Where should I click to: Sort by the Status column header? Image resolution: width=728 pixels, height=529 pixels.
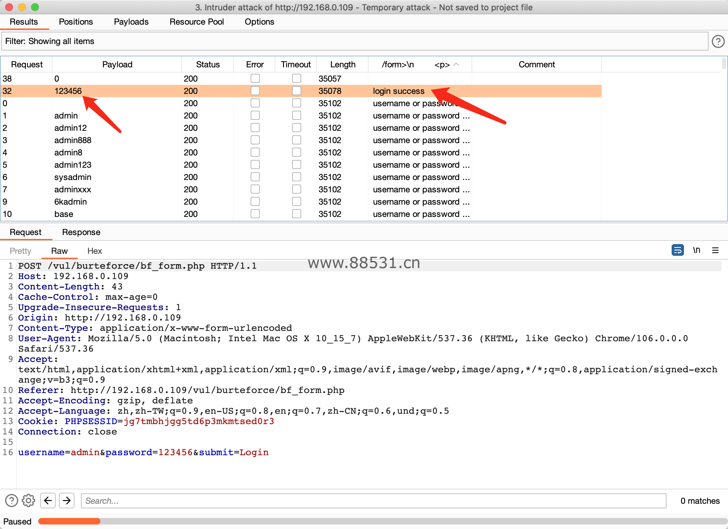click(208, 64)
